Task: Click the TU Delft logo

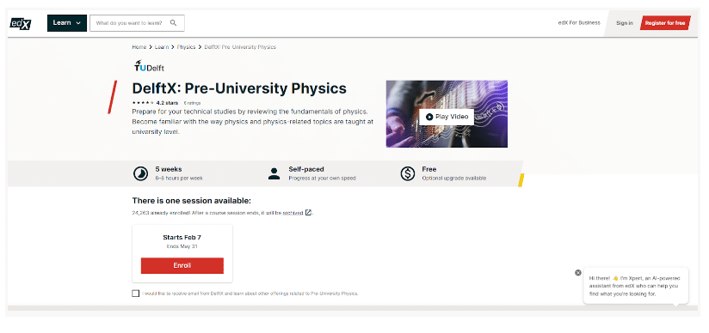Action: coord(149,66)
